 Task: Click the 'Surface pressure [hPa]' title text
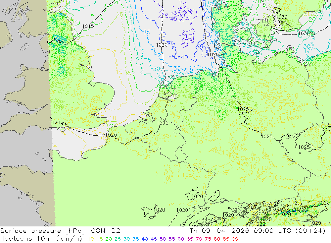(x=43, y=231)
